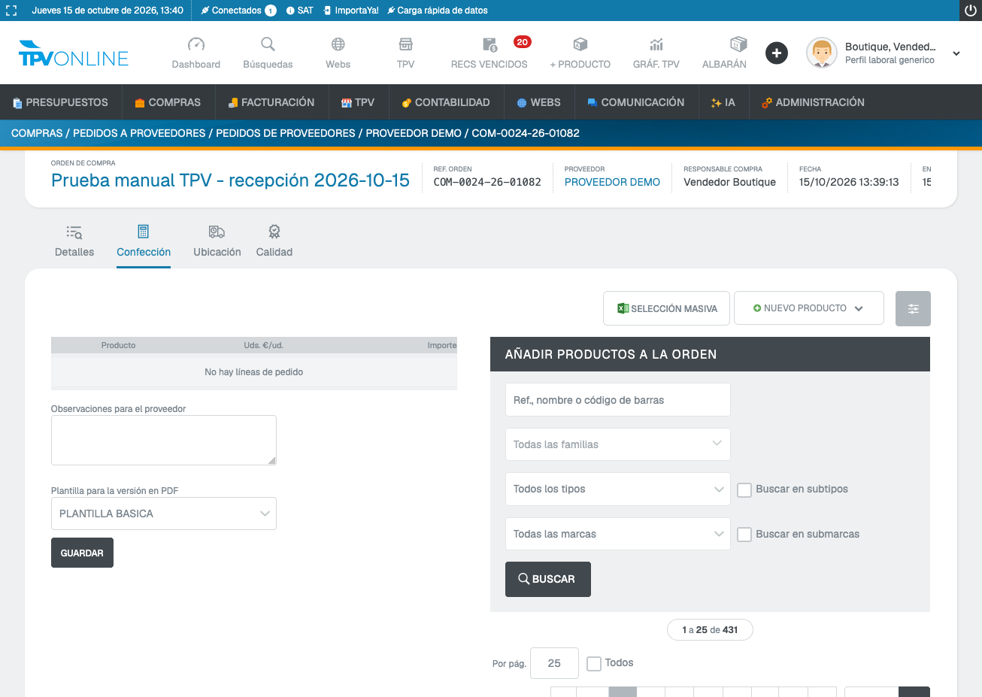Focus the Ref., nombre o código de barras field
The height and width of the screenshot is (697, 982).
tap(618, 400)
